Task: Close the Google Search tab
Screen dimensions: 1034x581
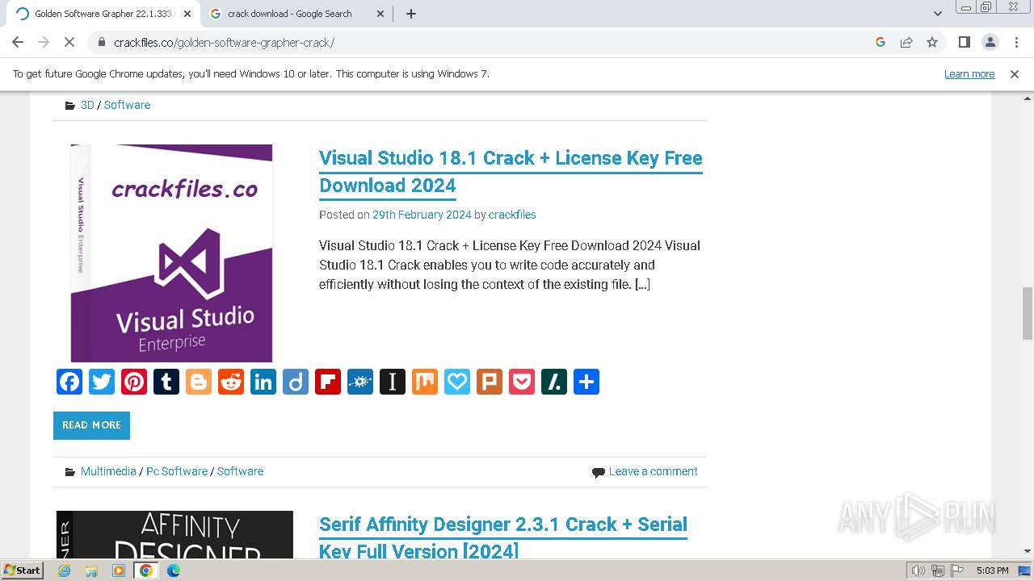Action: pyautogui.click(x=380, y=14)
